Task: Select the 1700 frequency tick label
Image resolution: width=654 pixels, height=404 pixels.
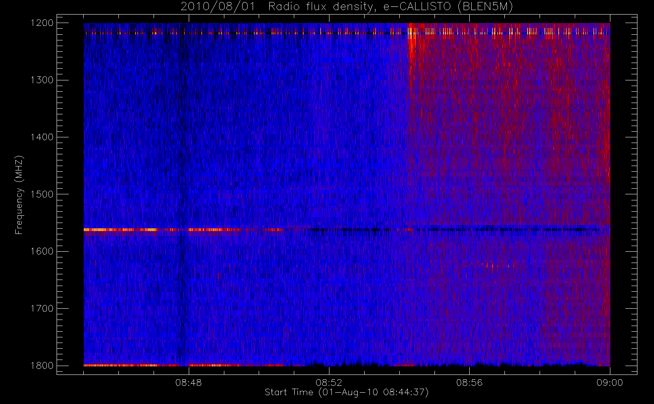Action: pos(42,309)
